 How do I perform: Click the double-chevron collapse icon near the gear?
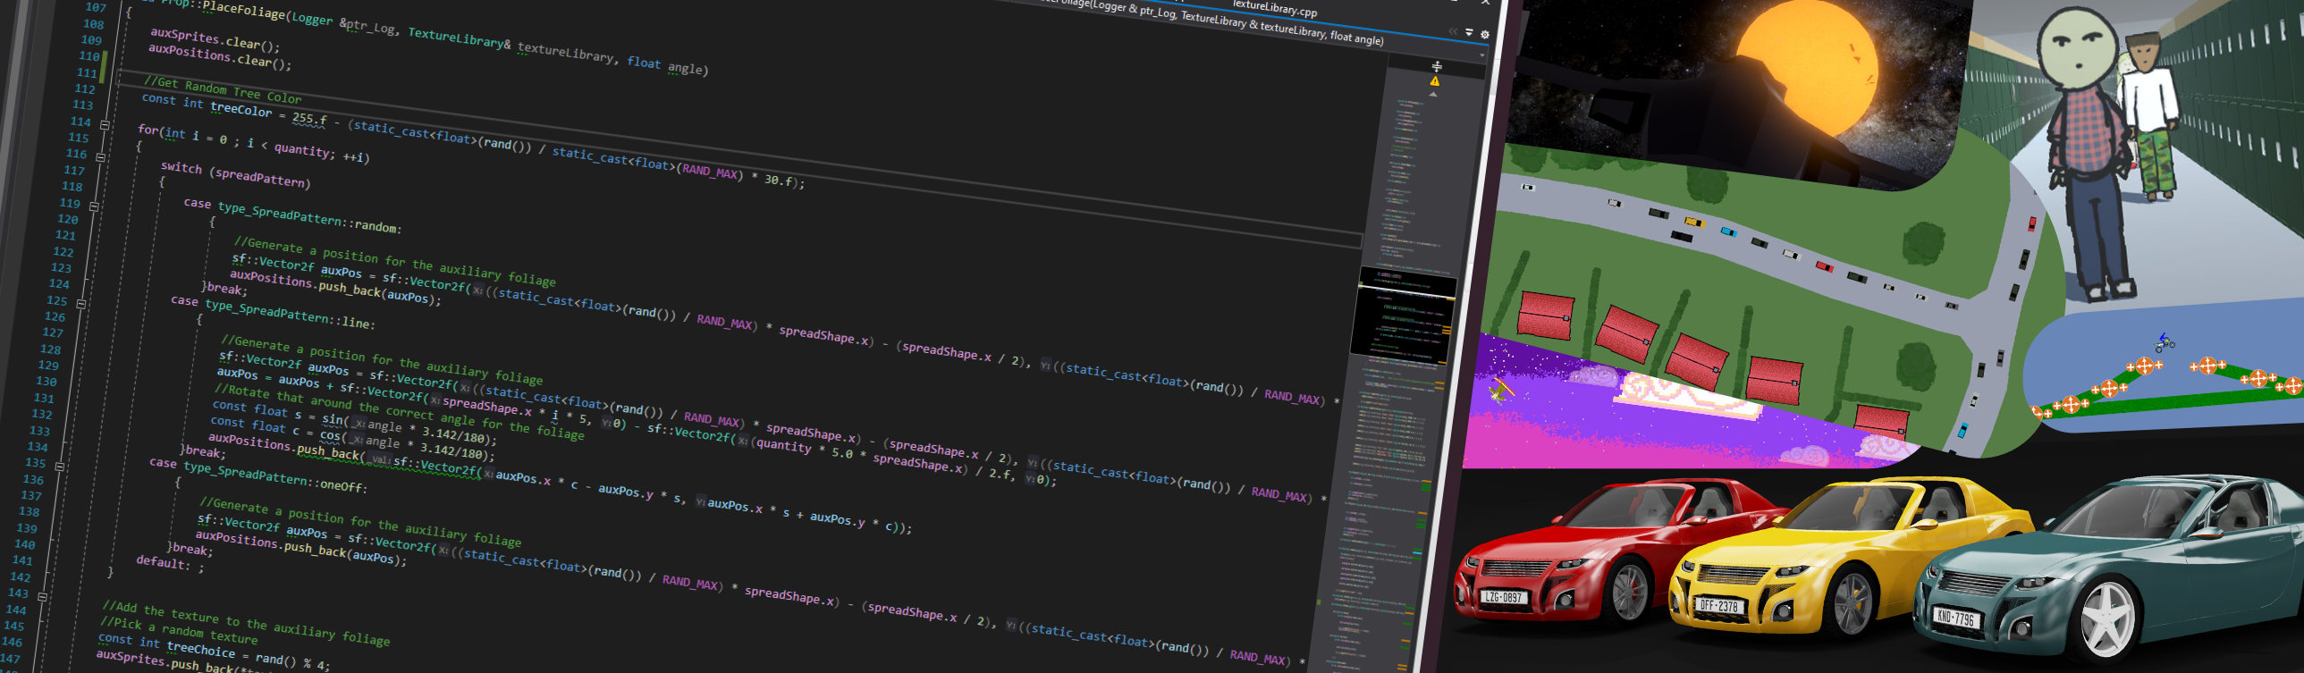pyautogui.click(x=1453, y=31)
